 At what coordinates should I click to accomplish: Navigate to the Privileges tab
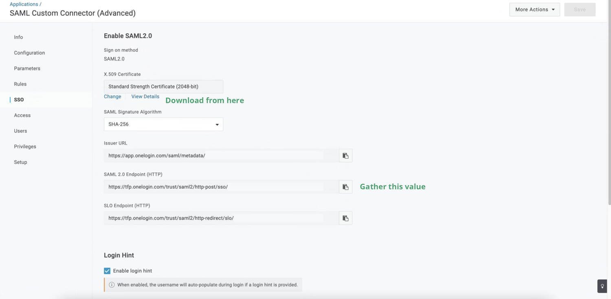(25, 146)
